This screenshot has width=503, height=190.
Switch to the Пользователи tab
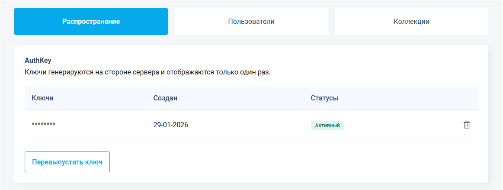(251, 21)
